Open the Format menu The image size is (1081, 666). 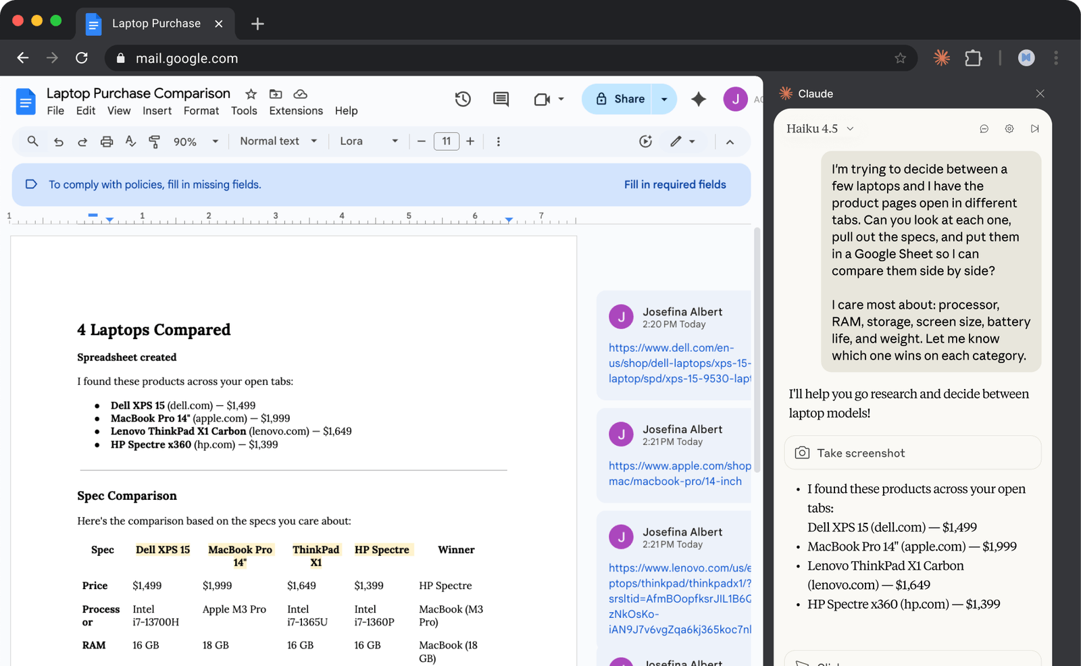(201, 110)
